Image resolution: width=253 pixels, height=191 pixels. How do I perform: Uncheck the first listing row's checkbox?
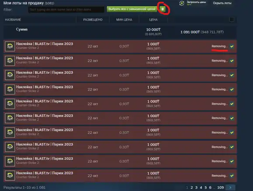pos(232,46)
